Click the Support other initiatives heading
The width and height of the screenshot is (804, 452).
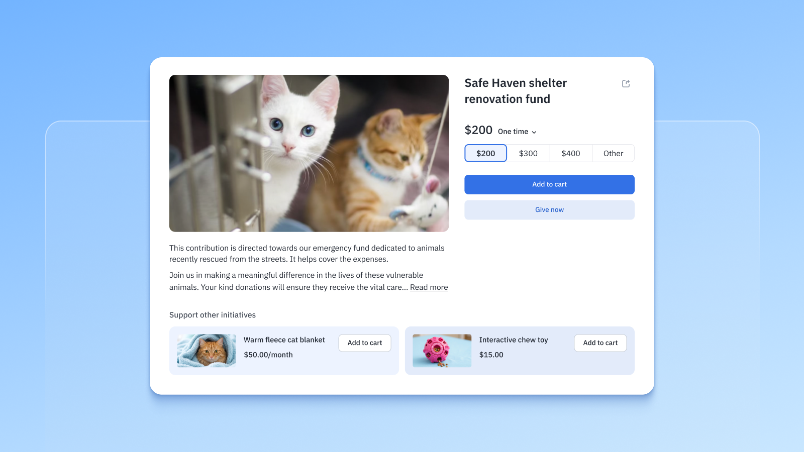click(x=212, y=315)
